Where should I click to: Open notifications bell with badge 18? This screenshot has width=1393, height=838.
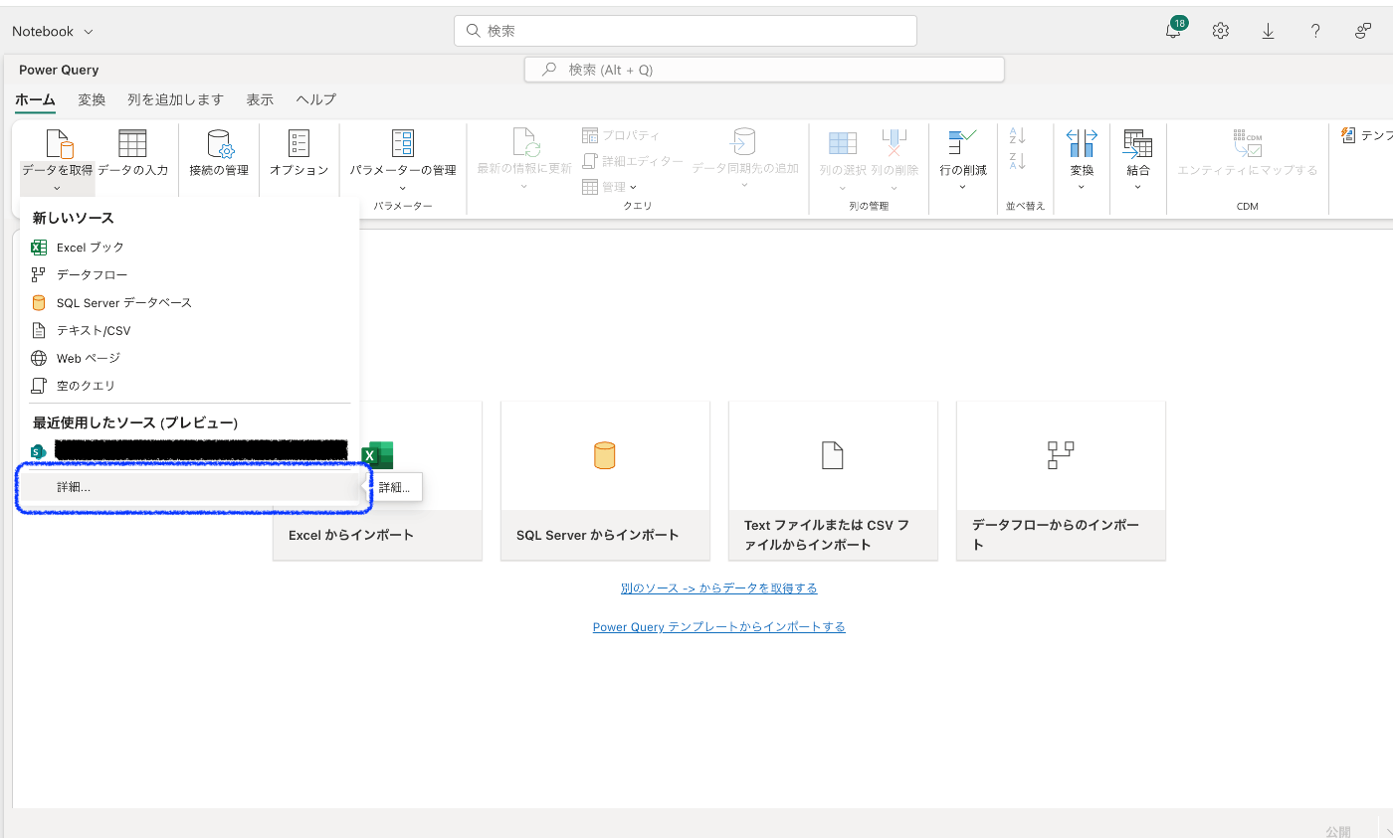pos(1174,29)
